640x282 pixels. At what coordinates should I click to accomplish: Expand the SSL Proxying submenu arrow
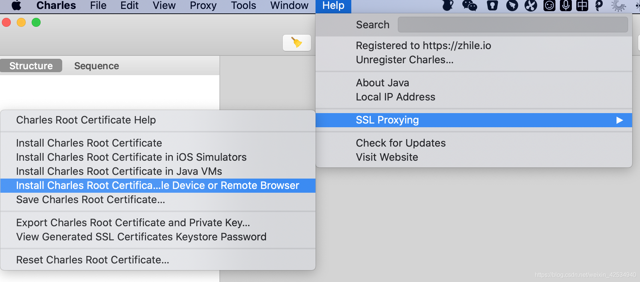click(x=620, y=120)
